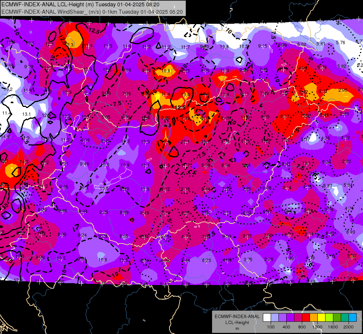
Task: Click the grid value 3.75
Action: pos(248,260)
